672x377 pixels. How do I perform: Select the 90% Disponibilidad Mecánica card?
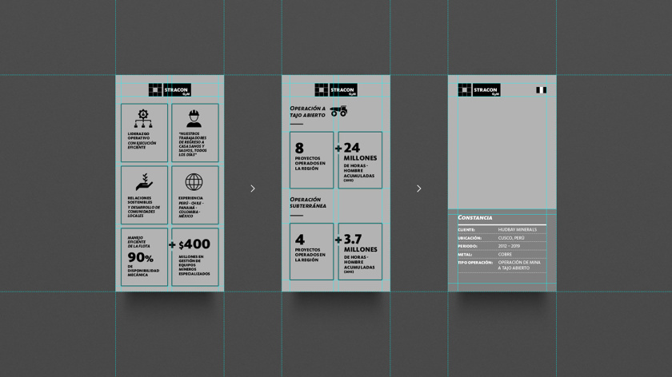tap(144, 257)
